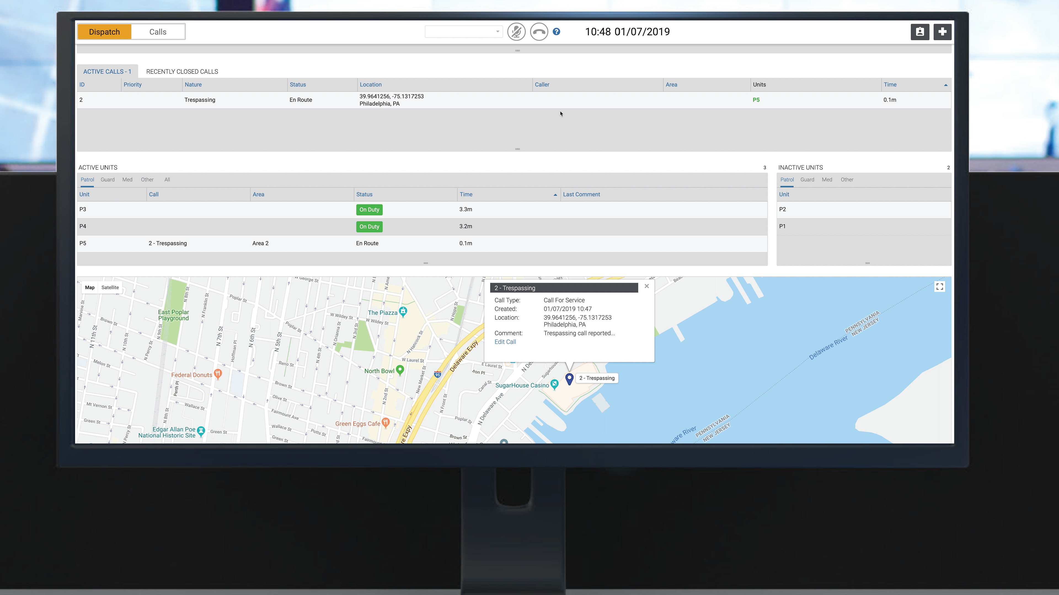
Task: Toggle map fullscreen view icon
Action: [939, 286]
